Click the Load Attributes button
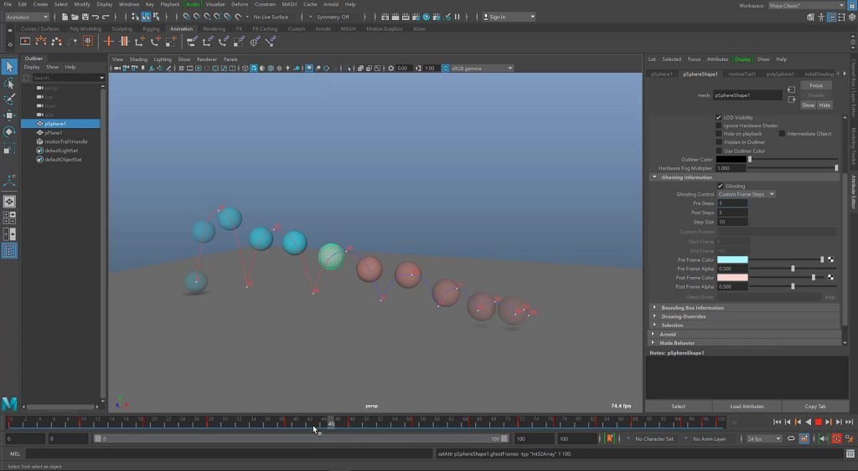 tap(747, 407)
